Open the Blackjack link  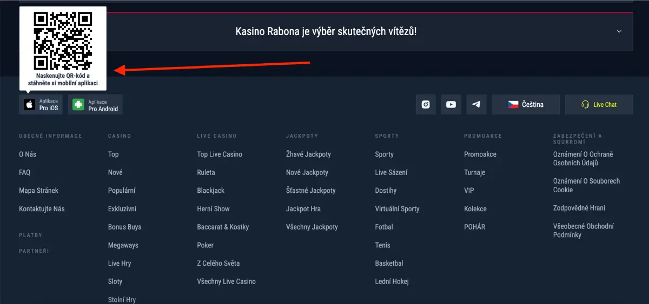coord(211,191)
